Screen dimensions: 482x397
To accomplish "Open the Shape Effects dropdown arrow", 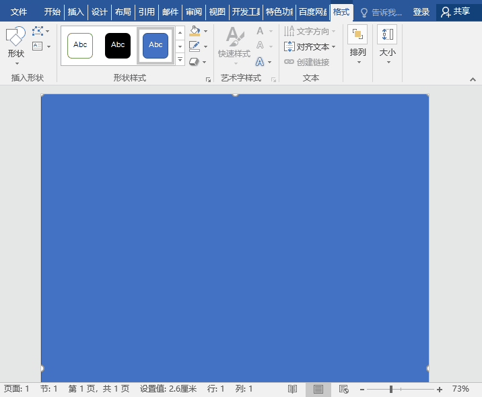I will click(205, 62).
